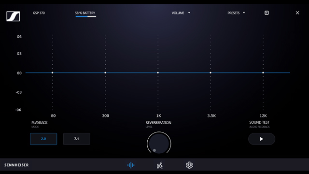
Task: Click the 00 dB axis label
Action: (19, 73)
